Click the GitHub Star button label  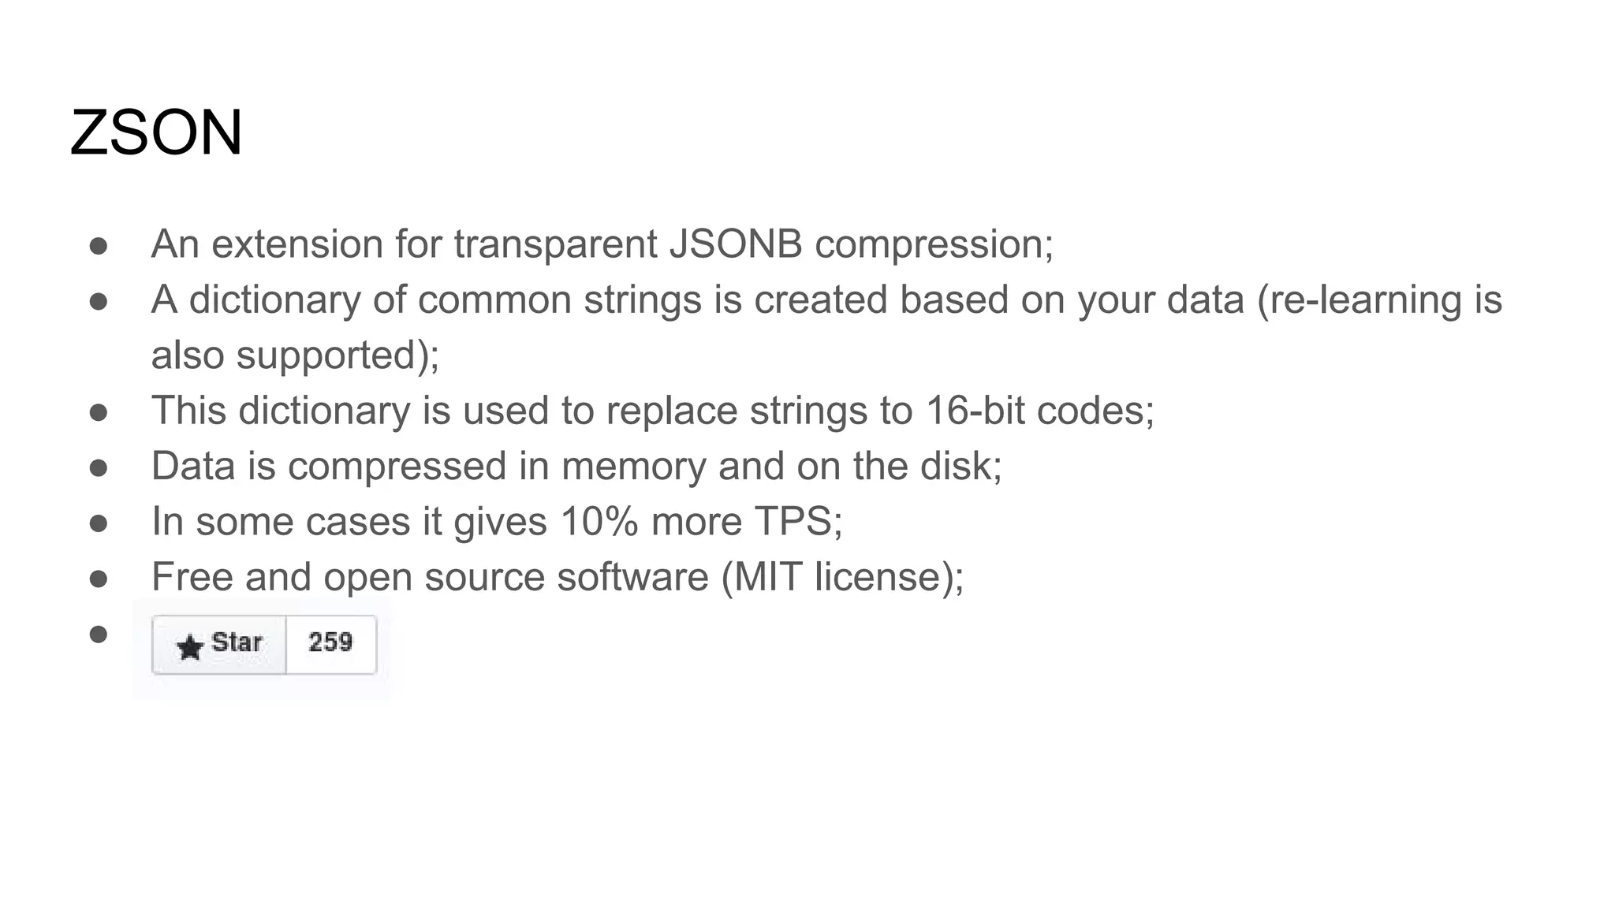[219, 645]
